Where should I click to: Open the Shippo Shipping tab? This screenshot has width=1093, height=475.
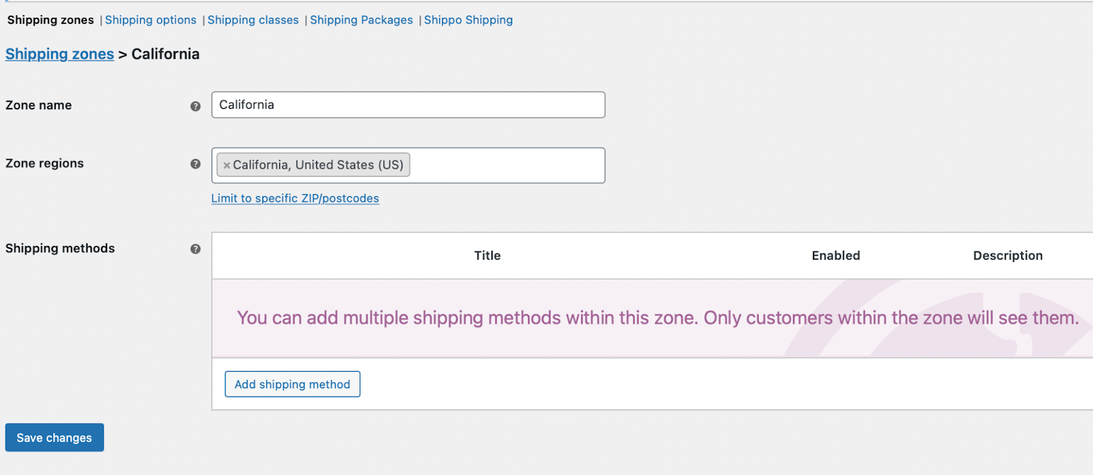[468, 20]
